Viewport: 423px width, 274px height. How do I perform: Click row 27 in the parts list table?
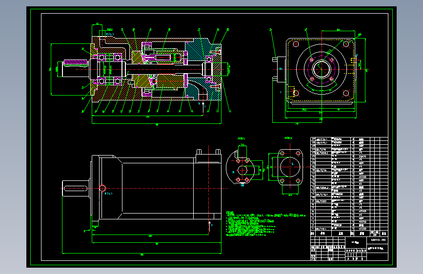[349, 139]
